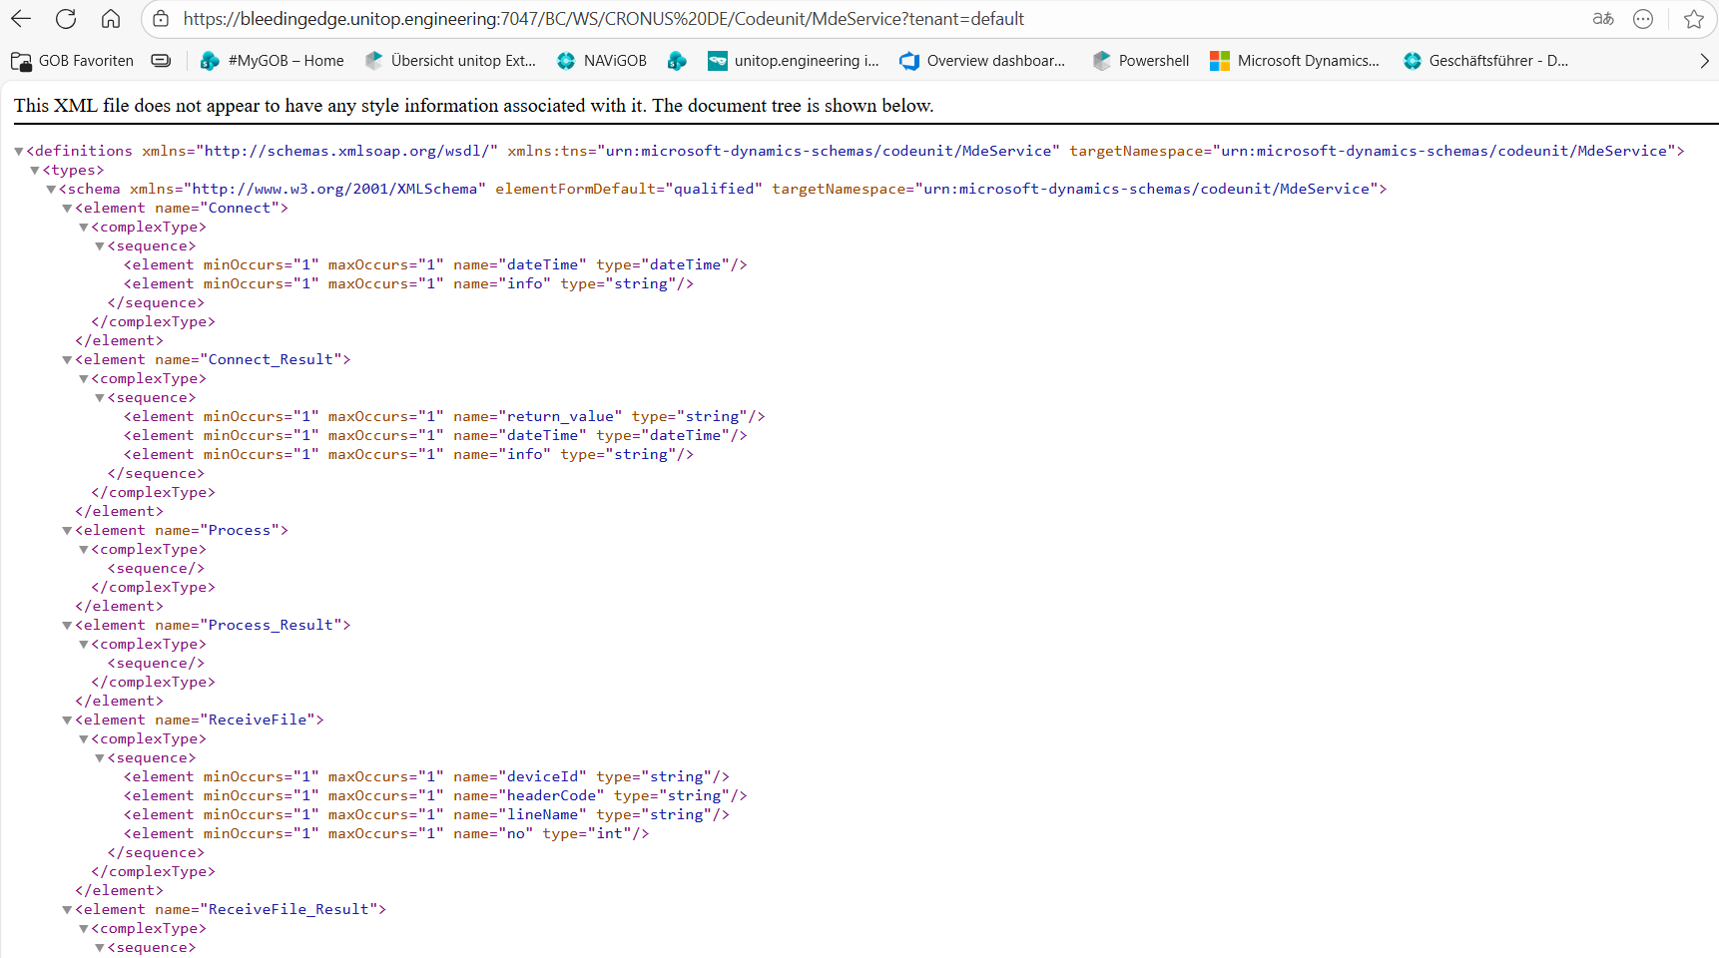Open the three-dot menu in the address bar
The width and height of the screenshot is (1719, 958).
coord(1643,19)
